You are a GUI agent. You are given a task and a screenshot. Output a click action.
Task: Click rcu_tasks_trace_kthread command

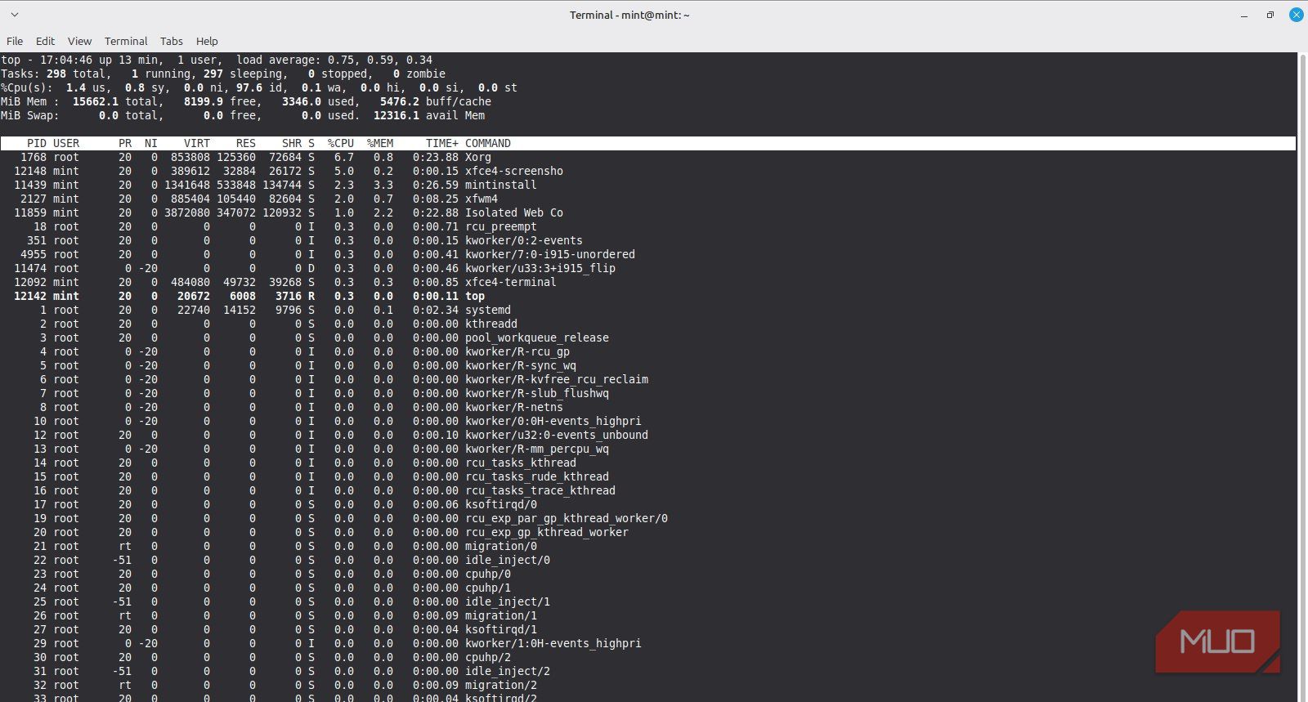click(x=540, y=490)
